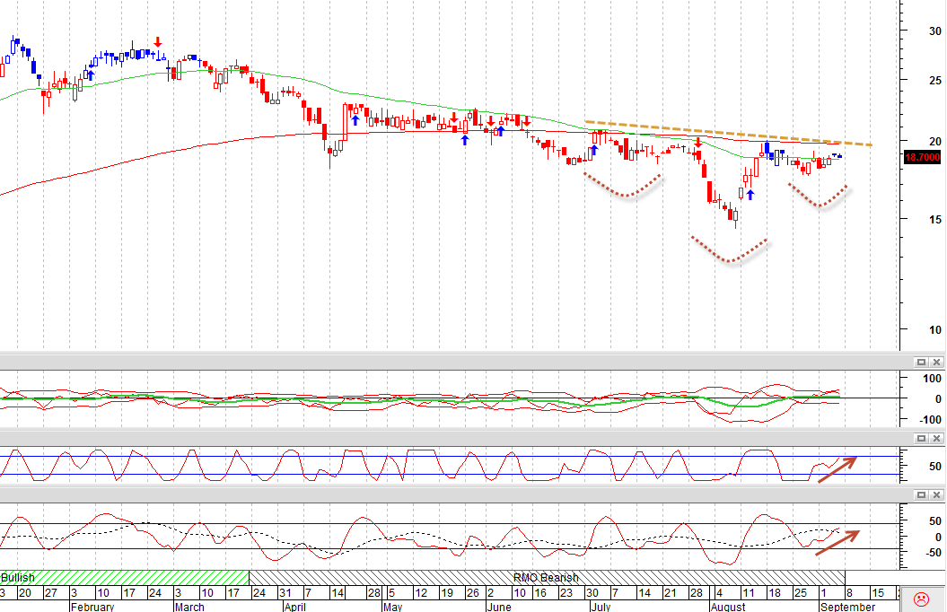Screen dimensions: 947x612
Task: Click the green Bullish ribbon segment
Action: tap(125, 578)
